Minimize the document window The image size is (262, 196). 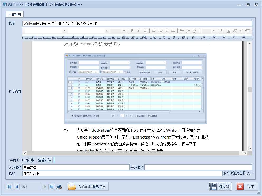coord(240,5)
